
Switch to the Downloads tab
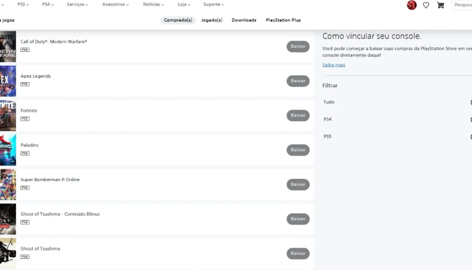point(244,20)
